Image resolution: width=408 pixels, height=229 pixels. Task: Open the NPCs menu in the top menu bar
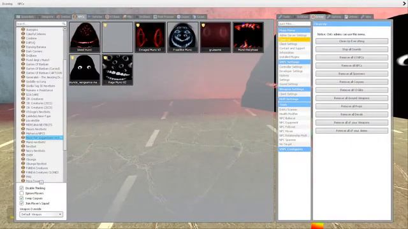(21, 4)
